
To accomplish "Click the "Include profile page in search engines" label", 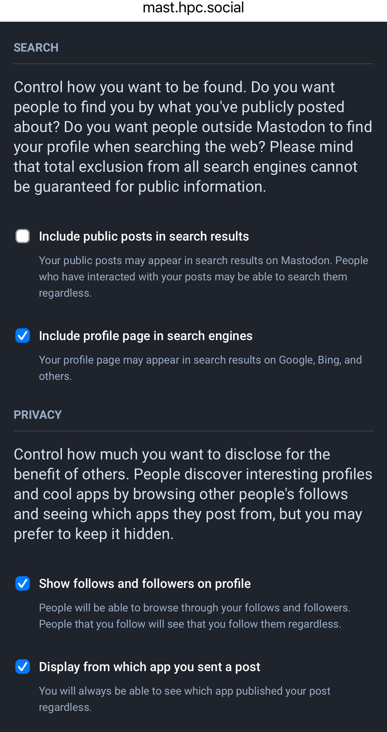I will tap(146, 336).
